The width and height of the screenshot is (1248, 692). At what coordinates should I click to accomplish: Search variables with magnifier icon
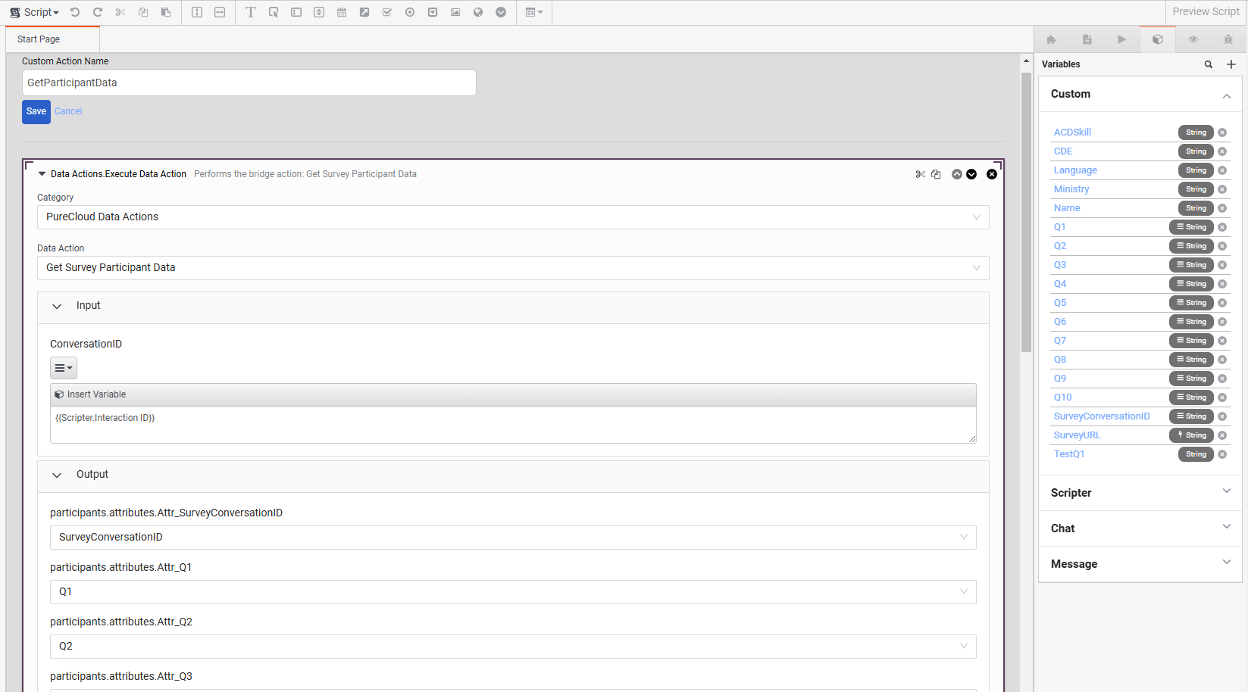coord(1209,64)
